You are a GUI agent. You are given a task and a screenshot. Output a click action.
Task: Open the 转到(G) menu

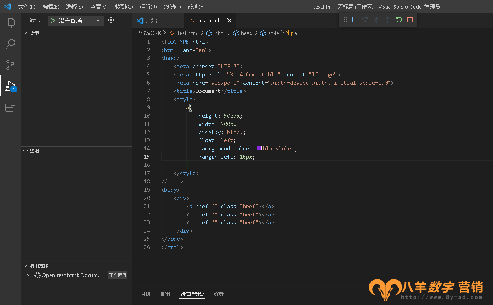tap(124, 7)
